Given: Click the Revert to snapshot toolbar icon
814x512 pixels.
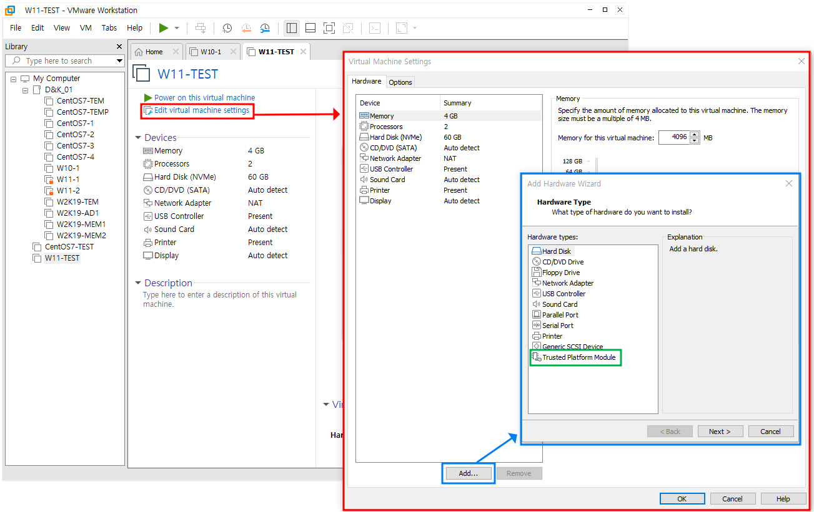Looking at the screenshot, I should pyautogui.click(x=246, y=28).
